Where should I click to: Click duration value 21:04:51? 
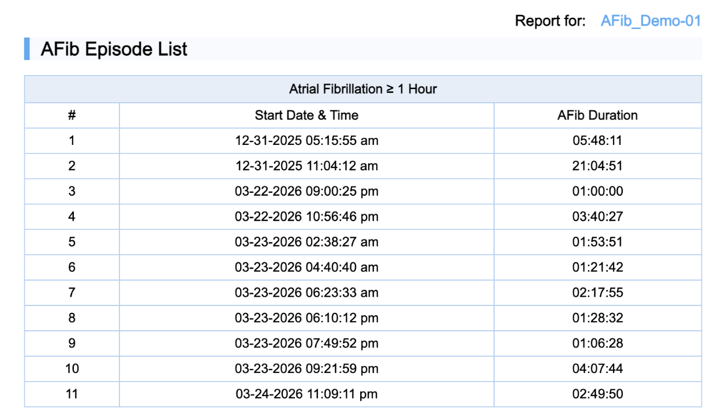click(x=597, y=166)
